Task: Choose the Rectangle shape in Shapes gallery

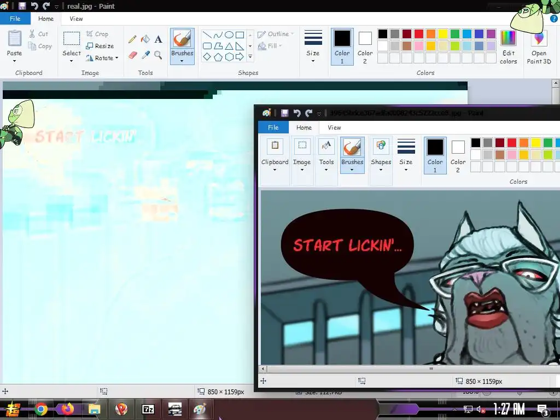Action: [x=240, y=34]
